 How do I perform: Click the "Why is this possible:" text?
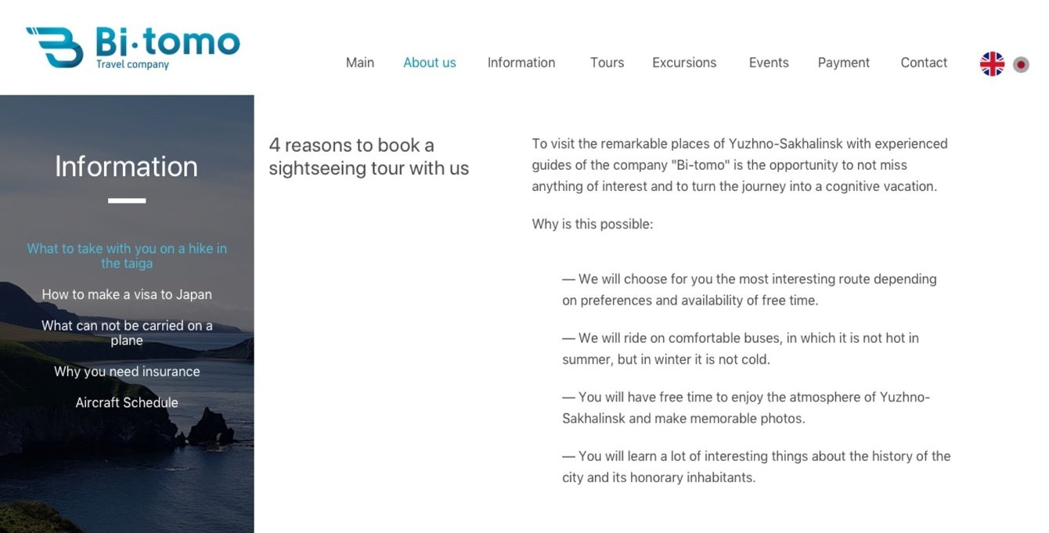click(592, 224)
